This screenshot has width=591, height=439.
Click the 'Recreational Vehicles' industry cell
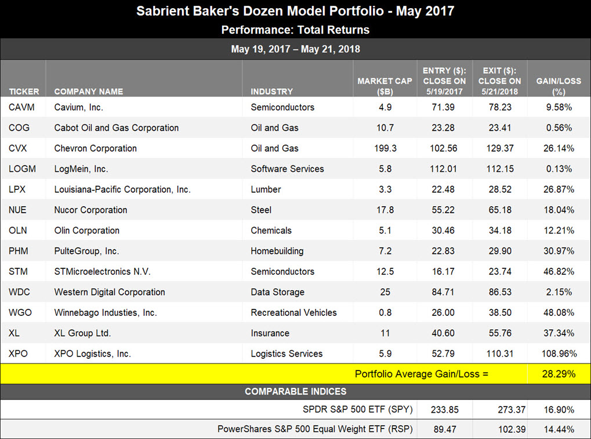(293, 312)
